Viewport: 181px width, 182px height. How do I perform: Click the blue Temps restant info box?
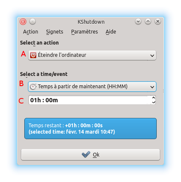[x=90, y=129]
